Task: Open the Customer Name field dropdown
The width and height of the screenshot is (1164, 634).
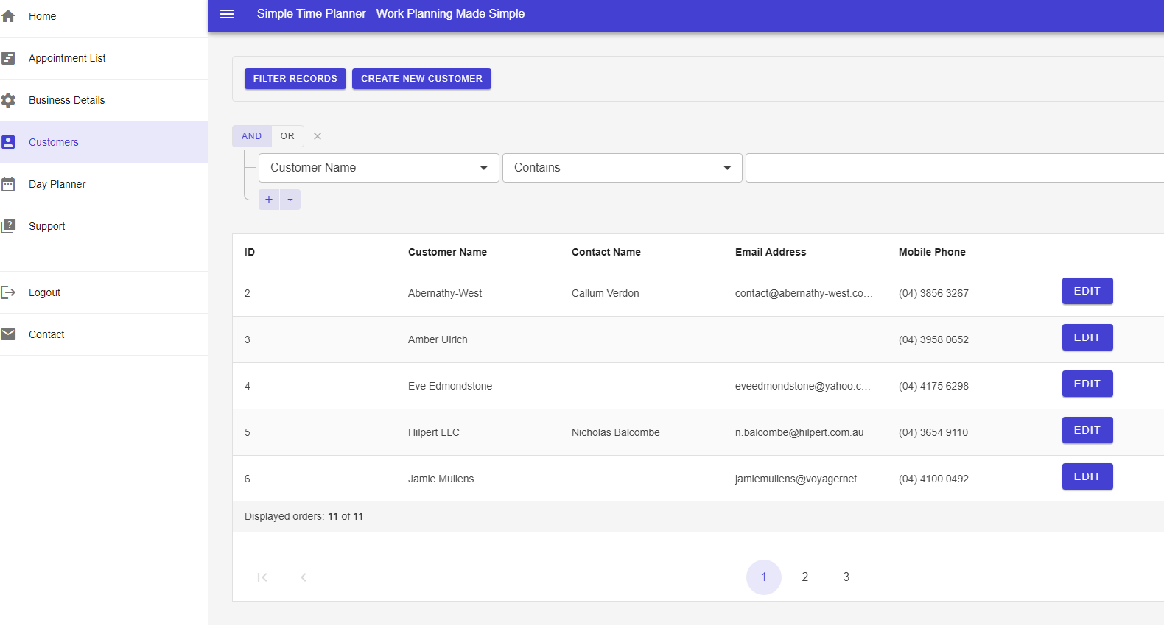Action: click(379, 168)
